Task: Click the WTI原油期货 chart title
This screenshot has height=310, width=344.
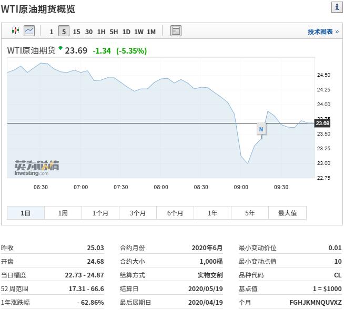Action: coord(31,51)
